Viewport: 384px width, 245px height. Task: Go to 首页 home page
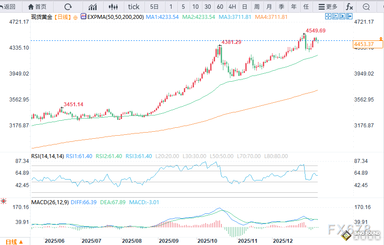[37, 7]
